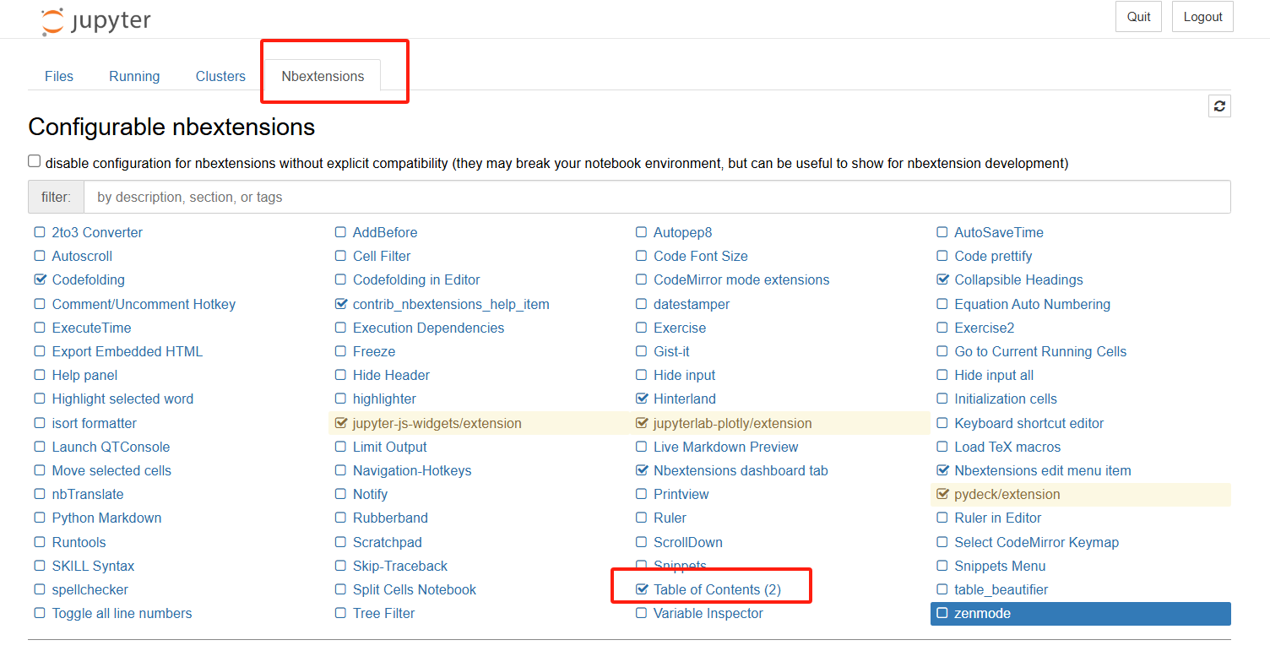
Task: Open the Load TeX macros extension
Action: click(x=1007, y=447)
